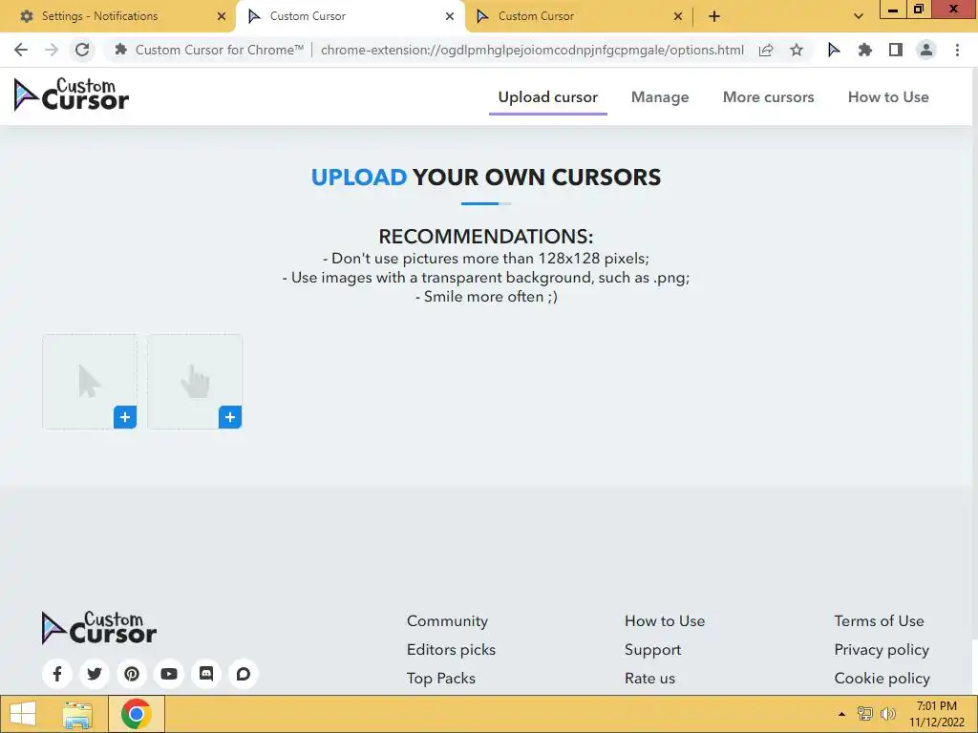Open a new browser tab
The height and width of the screenshot is (733, 978).
[x=714, y=16]
